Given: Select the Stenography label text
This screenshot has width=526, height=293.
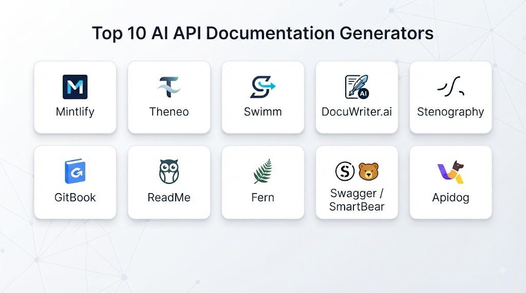Looking at the screenshot, I should (450, 112).
